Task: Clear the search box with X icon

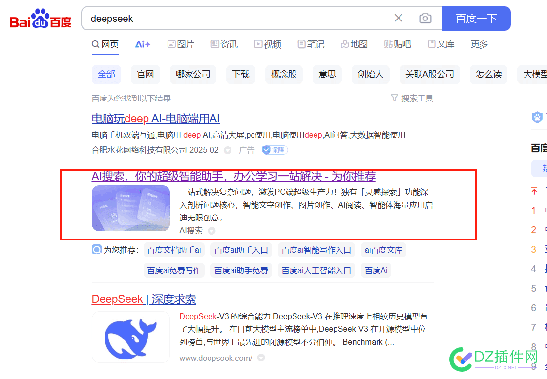Action: [x=399, y=18]
